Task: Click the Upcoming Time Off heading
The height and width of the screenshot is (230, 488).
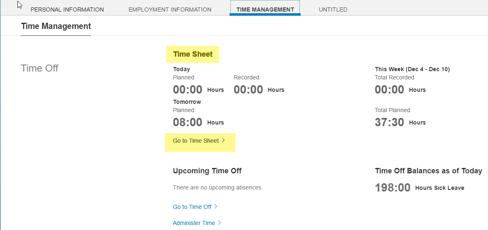Action: pos(207,170)
